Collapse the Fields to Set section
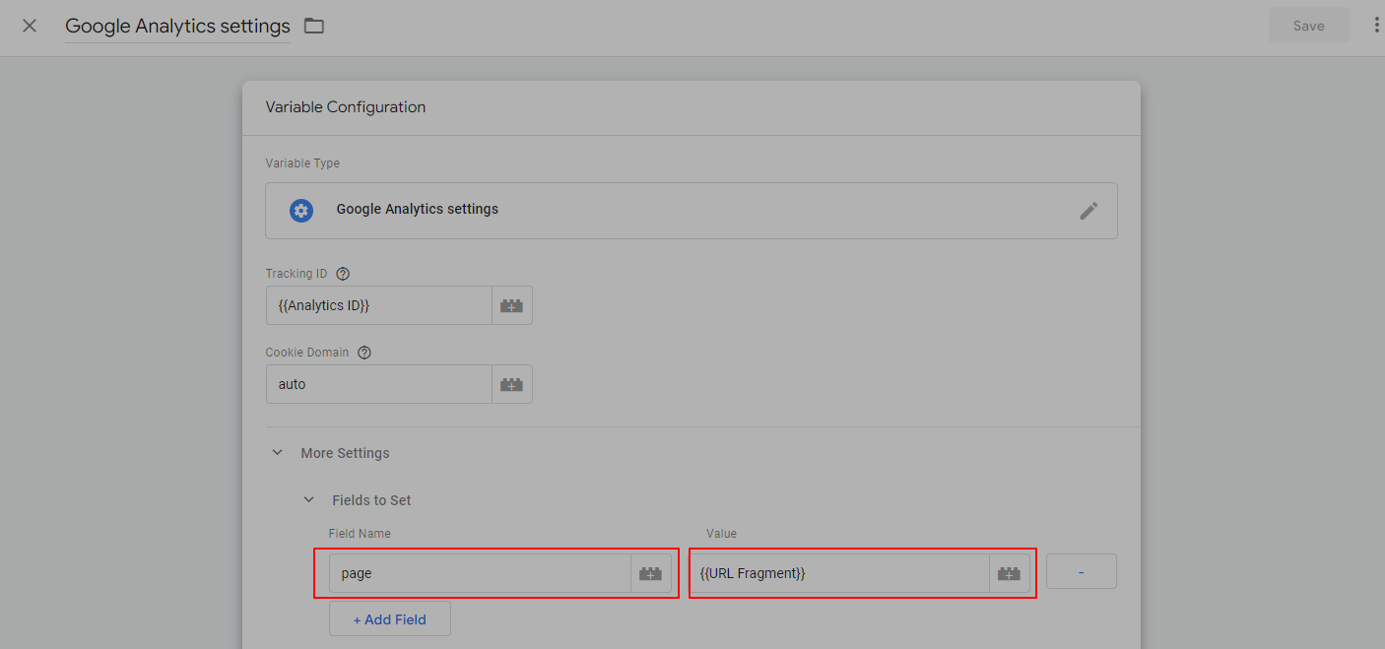Screen dimensions: 1385x649 [x=309, y=500]
